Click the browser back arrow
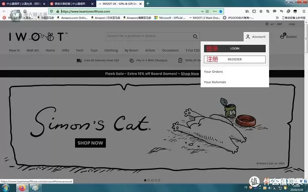Screen dimensions: 308x192 coord(5,11)
